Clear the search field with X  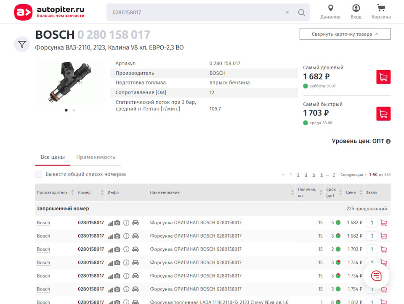click(287, 13)
